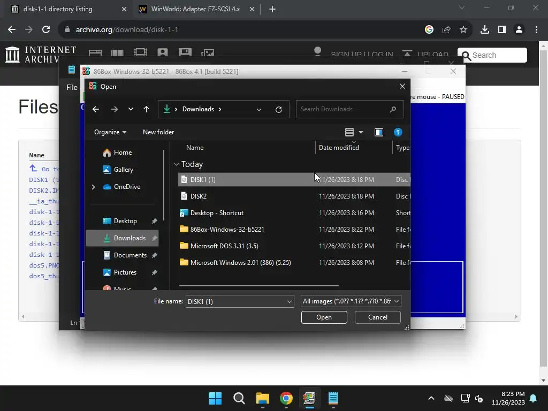Expand the address bar path dropdown
Viewport: 548px width, 411px height.
click(x=259, y=109)
